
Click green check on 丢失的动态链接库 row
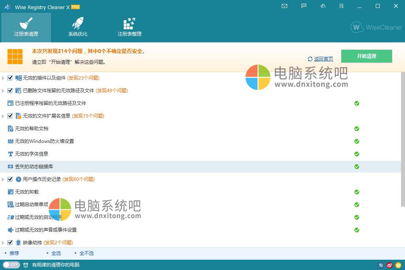[357, 167]
